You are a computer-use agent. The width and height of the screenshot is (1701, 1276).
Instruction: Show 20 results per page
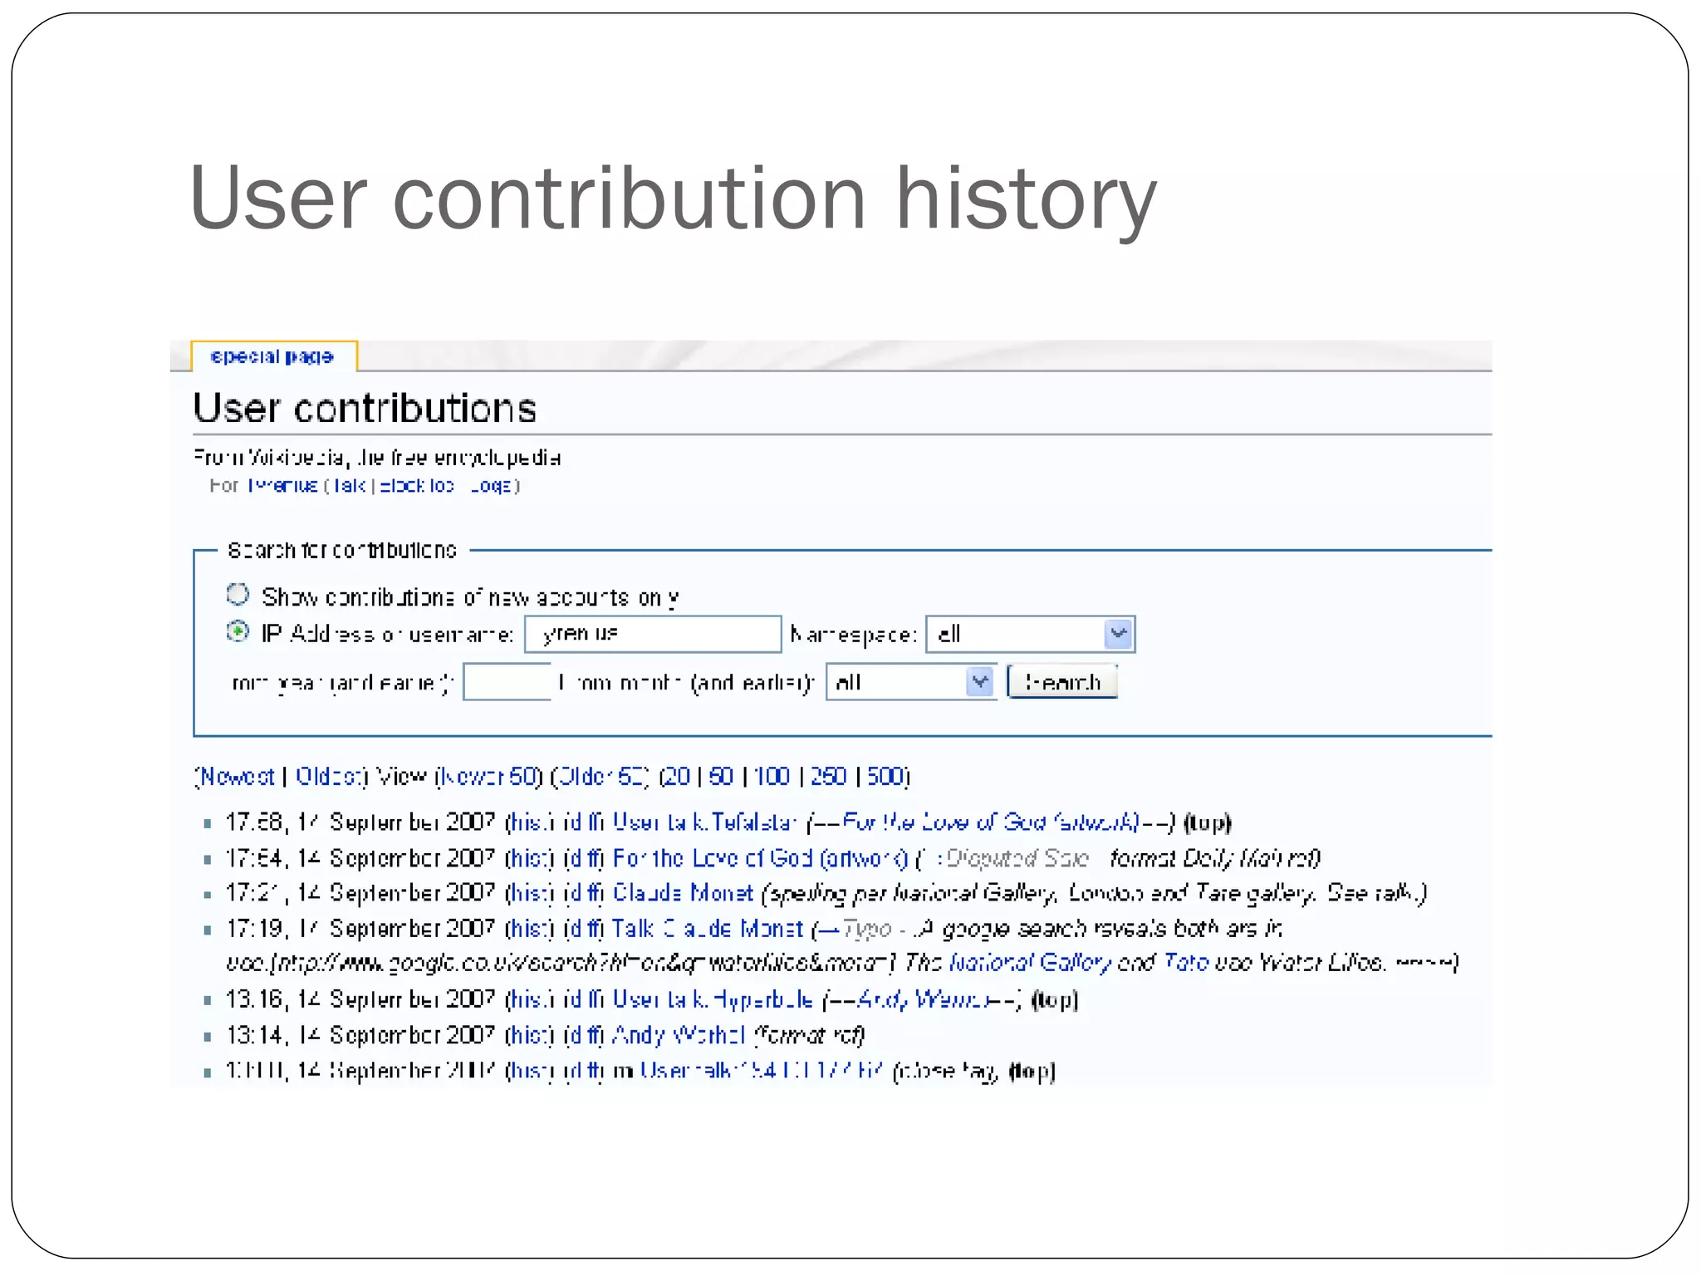[678, 776]
